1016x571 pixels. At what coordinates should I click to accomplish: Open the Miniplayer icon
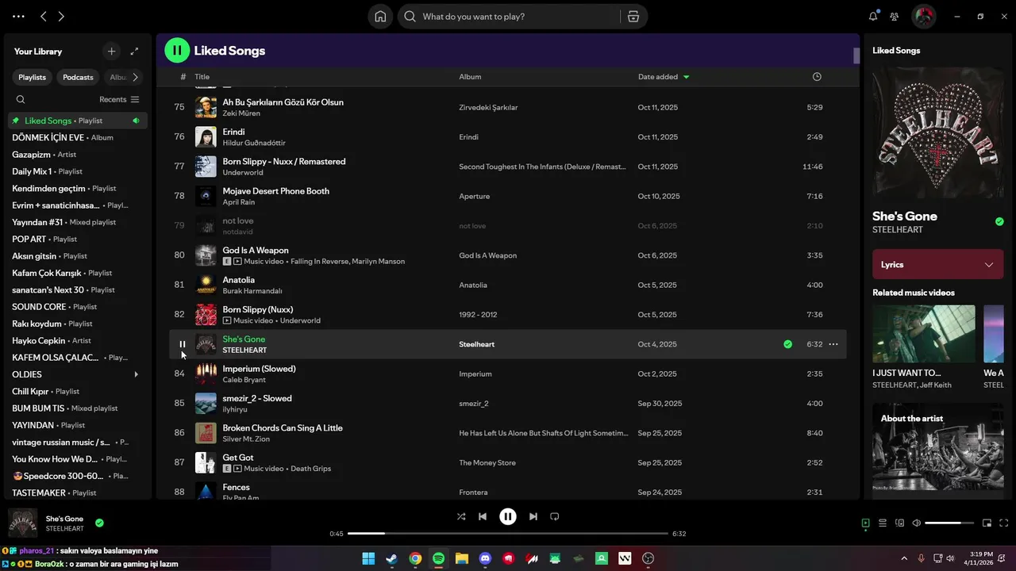tap(987, 523)
